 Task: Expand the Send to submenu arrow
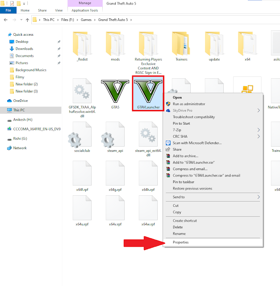(259, 197)
